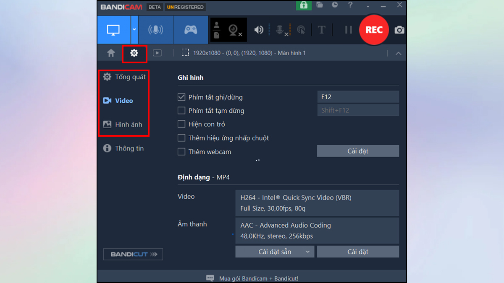The height and width of the screenshot is (283, 504).
Task: Open scheduled recording clock icon
Action: 335,5
